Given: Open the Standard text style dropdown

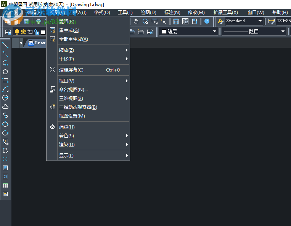Looking at the screenshot, I should tap(260, 21).
